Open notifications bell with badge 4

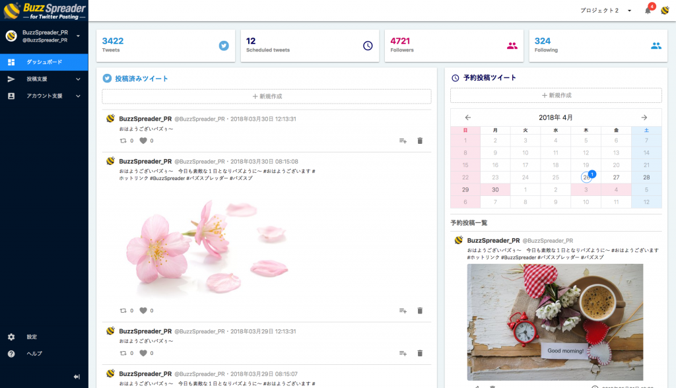coord(648,11)
